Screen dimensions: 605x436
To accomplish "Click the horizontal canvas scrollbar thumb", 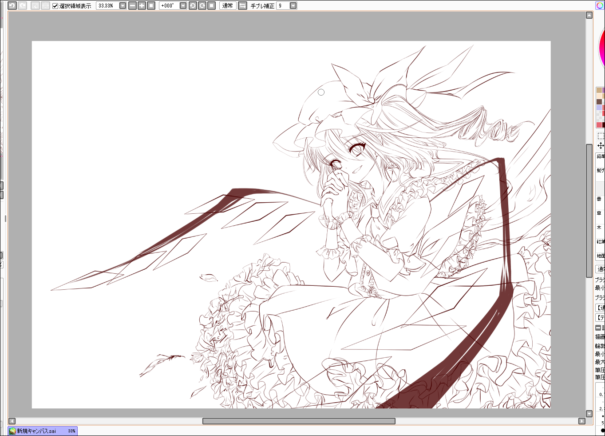I will [298, 421].
